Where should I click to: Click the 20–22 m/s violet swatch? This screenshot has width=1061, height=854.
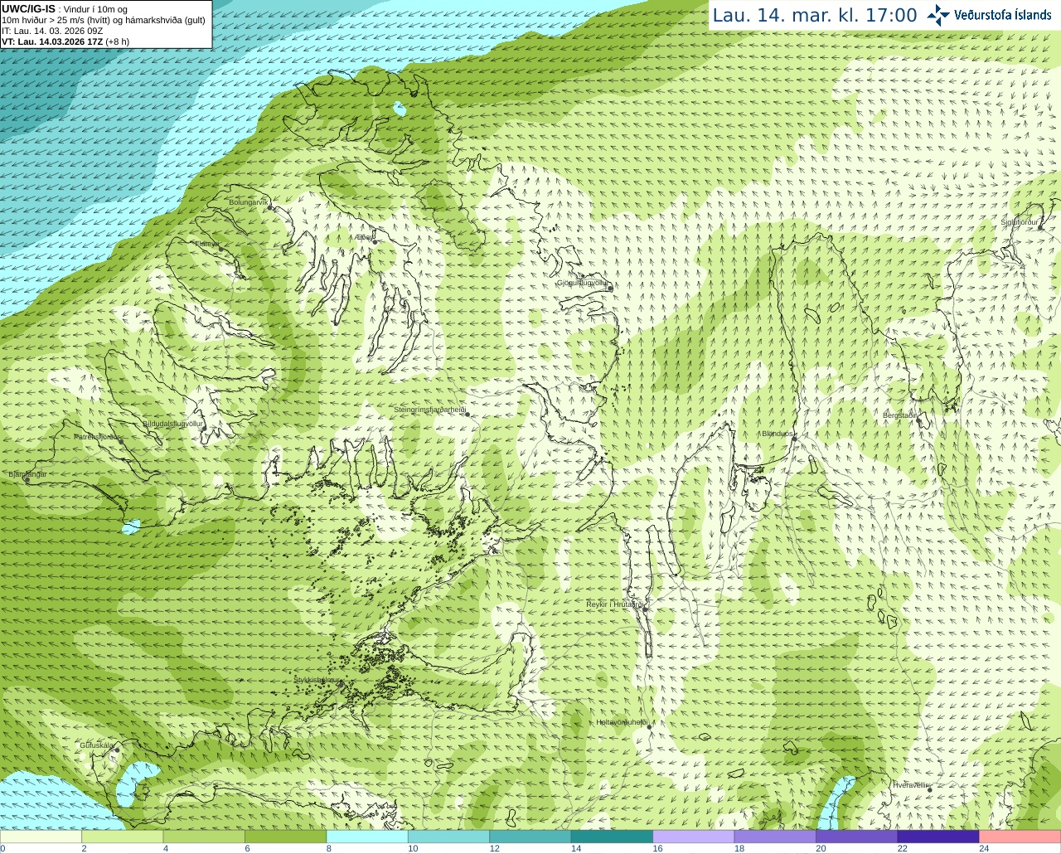point(857,837)
